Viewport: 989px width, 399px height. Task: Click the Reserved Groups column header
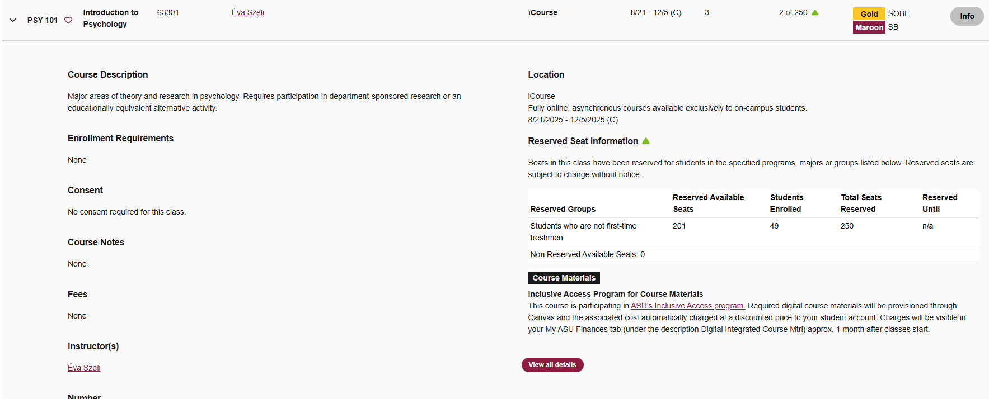coord(563,209)
